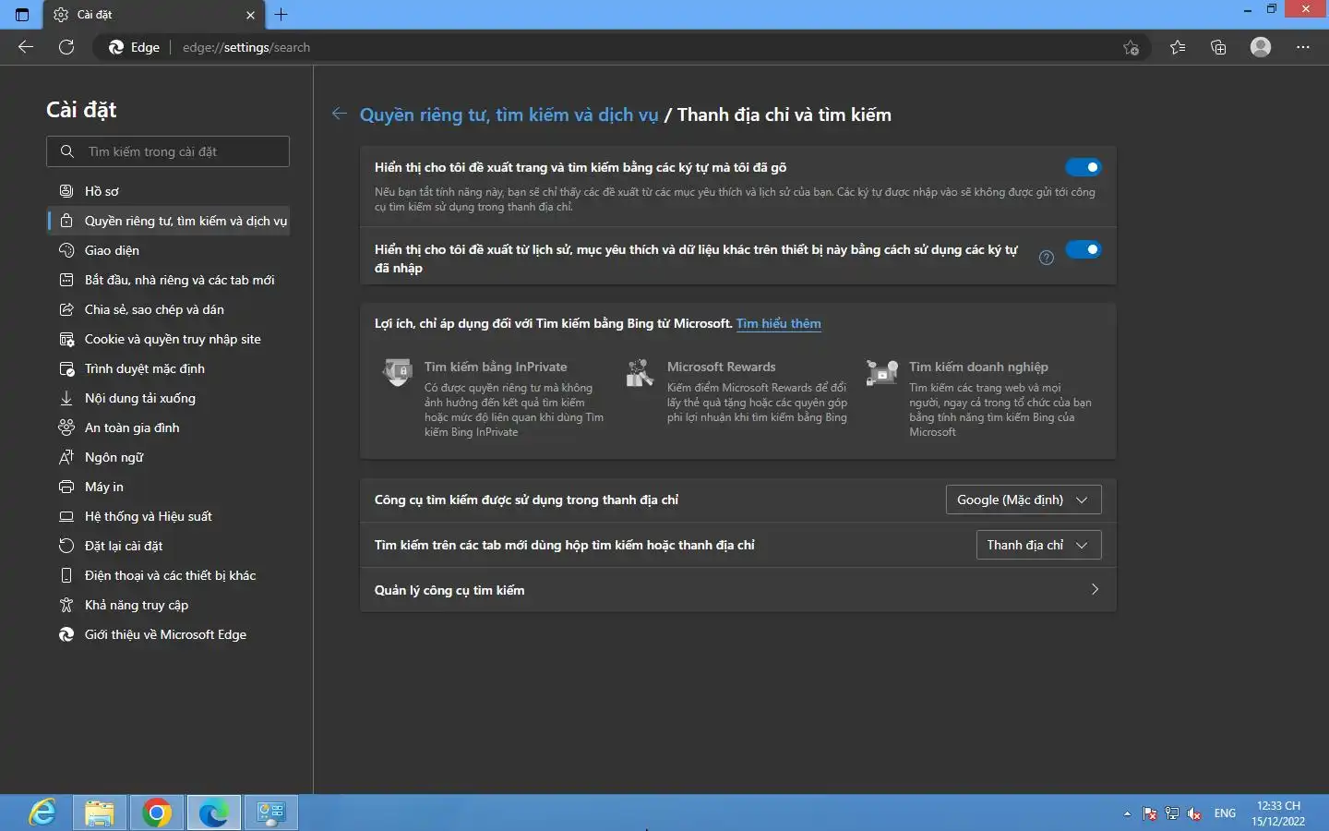Toggle suggestions from typed characters switch
The height and width of the screenshot is (831, 1329).
1084,167
